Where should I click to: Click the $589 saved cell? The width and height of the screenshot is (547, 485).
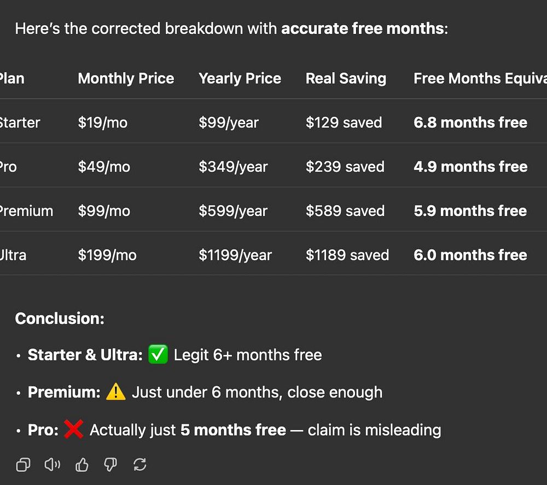click(x=345, y=211)
